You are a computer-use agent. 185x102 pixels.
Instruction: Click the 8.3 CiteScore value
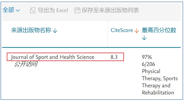[114, 57]
